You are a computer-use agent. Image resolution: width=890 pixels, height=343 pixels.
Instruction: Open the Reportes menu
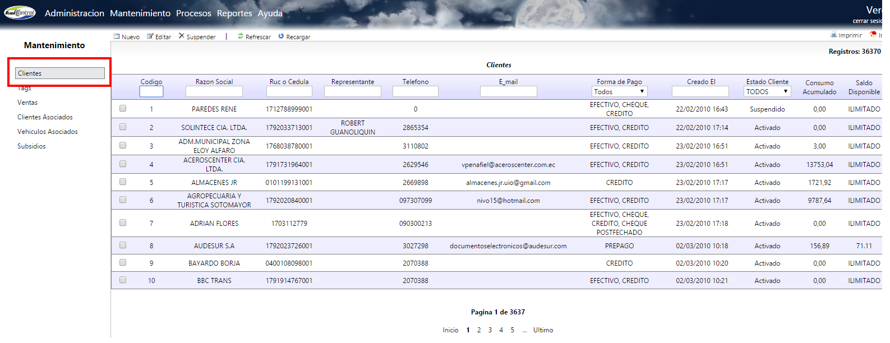click(234, 13)
